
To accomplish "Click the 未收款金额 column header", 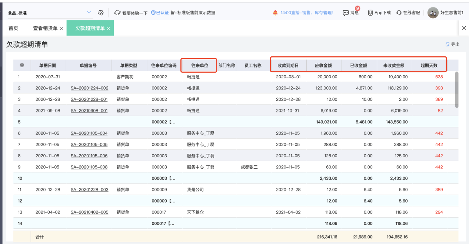I will (394, 65).
